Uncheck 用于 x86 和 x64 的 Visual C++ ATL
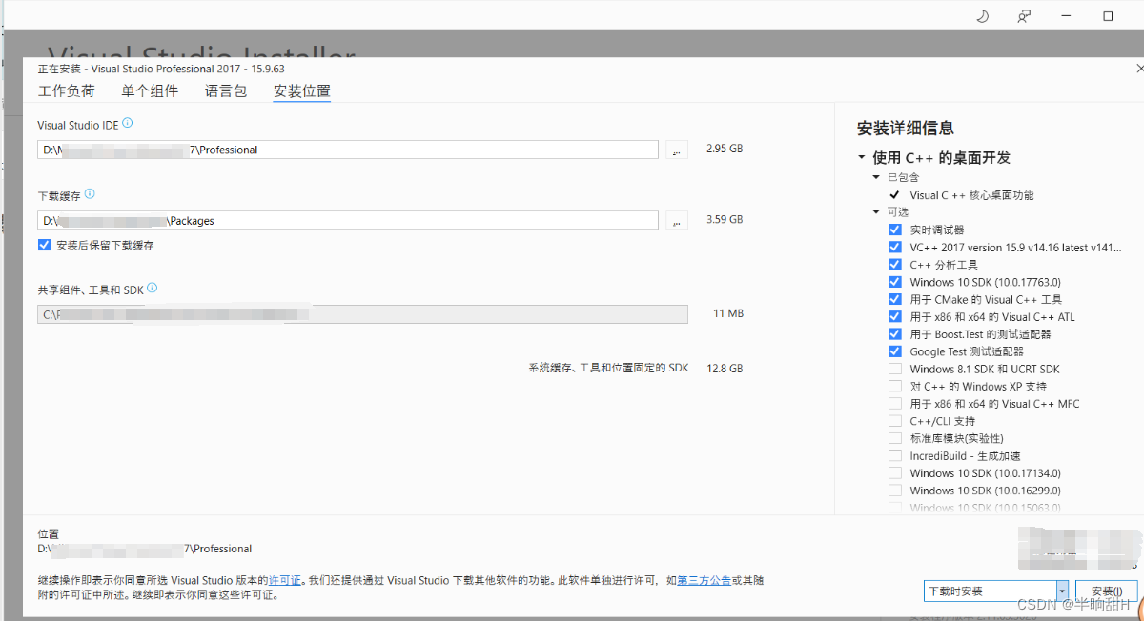Viewport: 1144px width, 621px height. pos(894,316)
